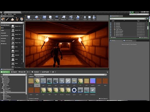Open the Build options dropdown arrow

click(81, 18)
